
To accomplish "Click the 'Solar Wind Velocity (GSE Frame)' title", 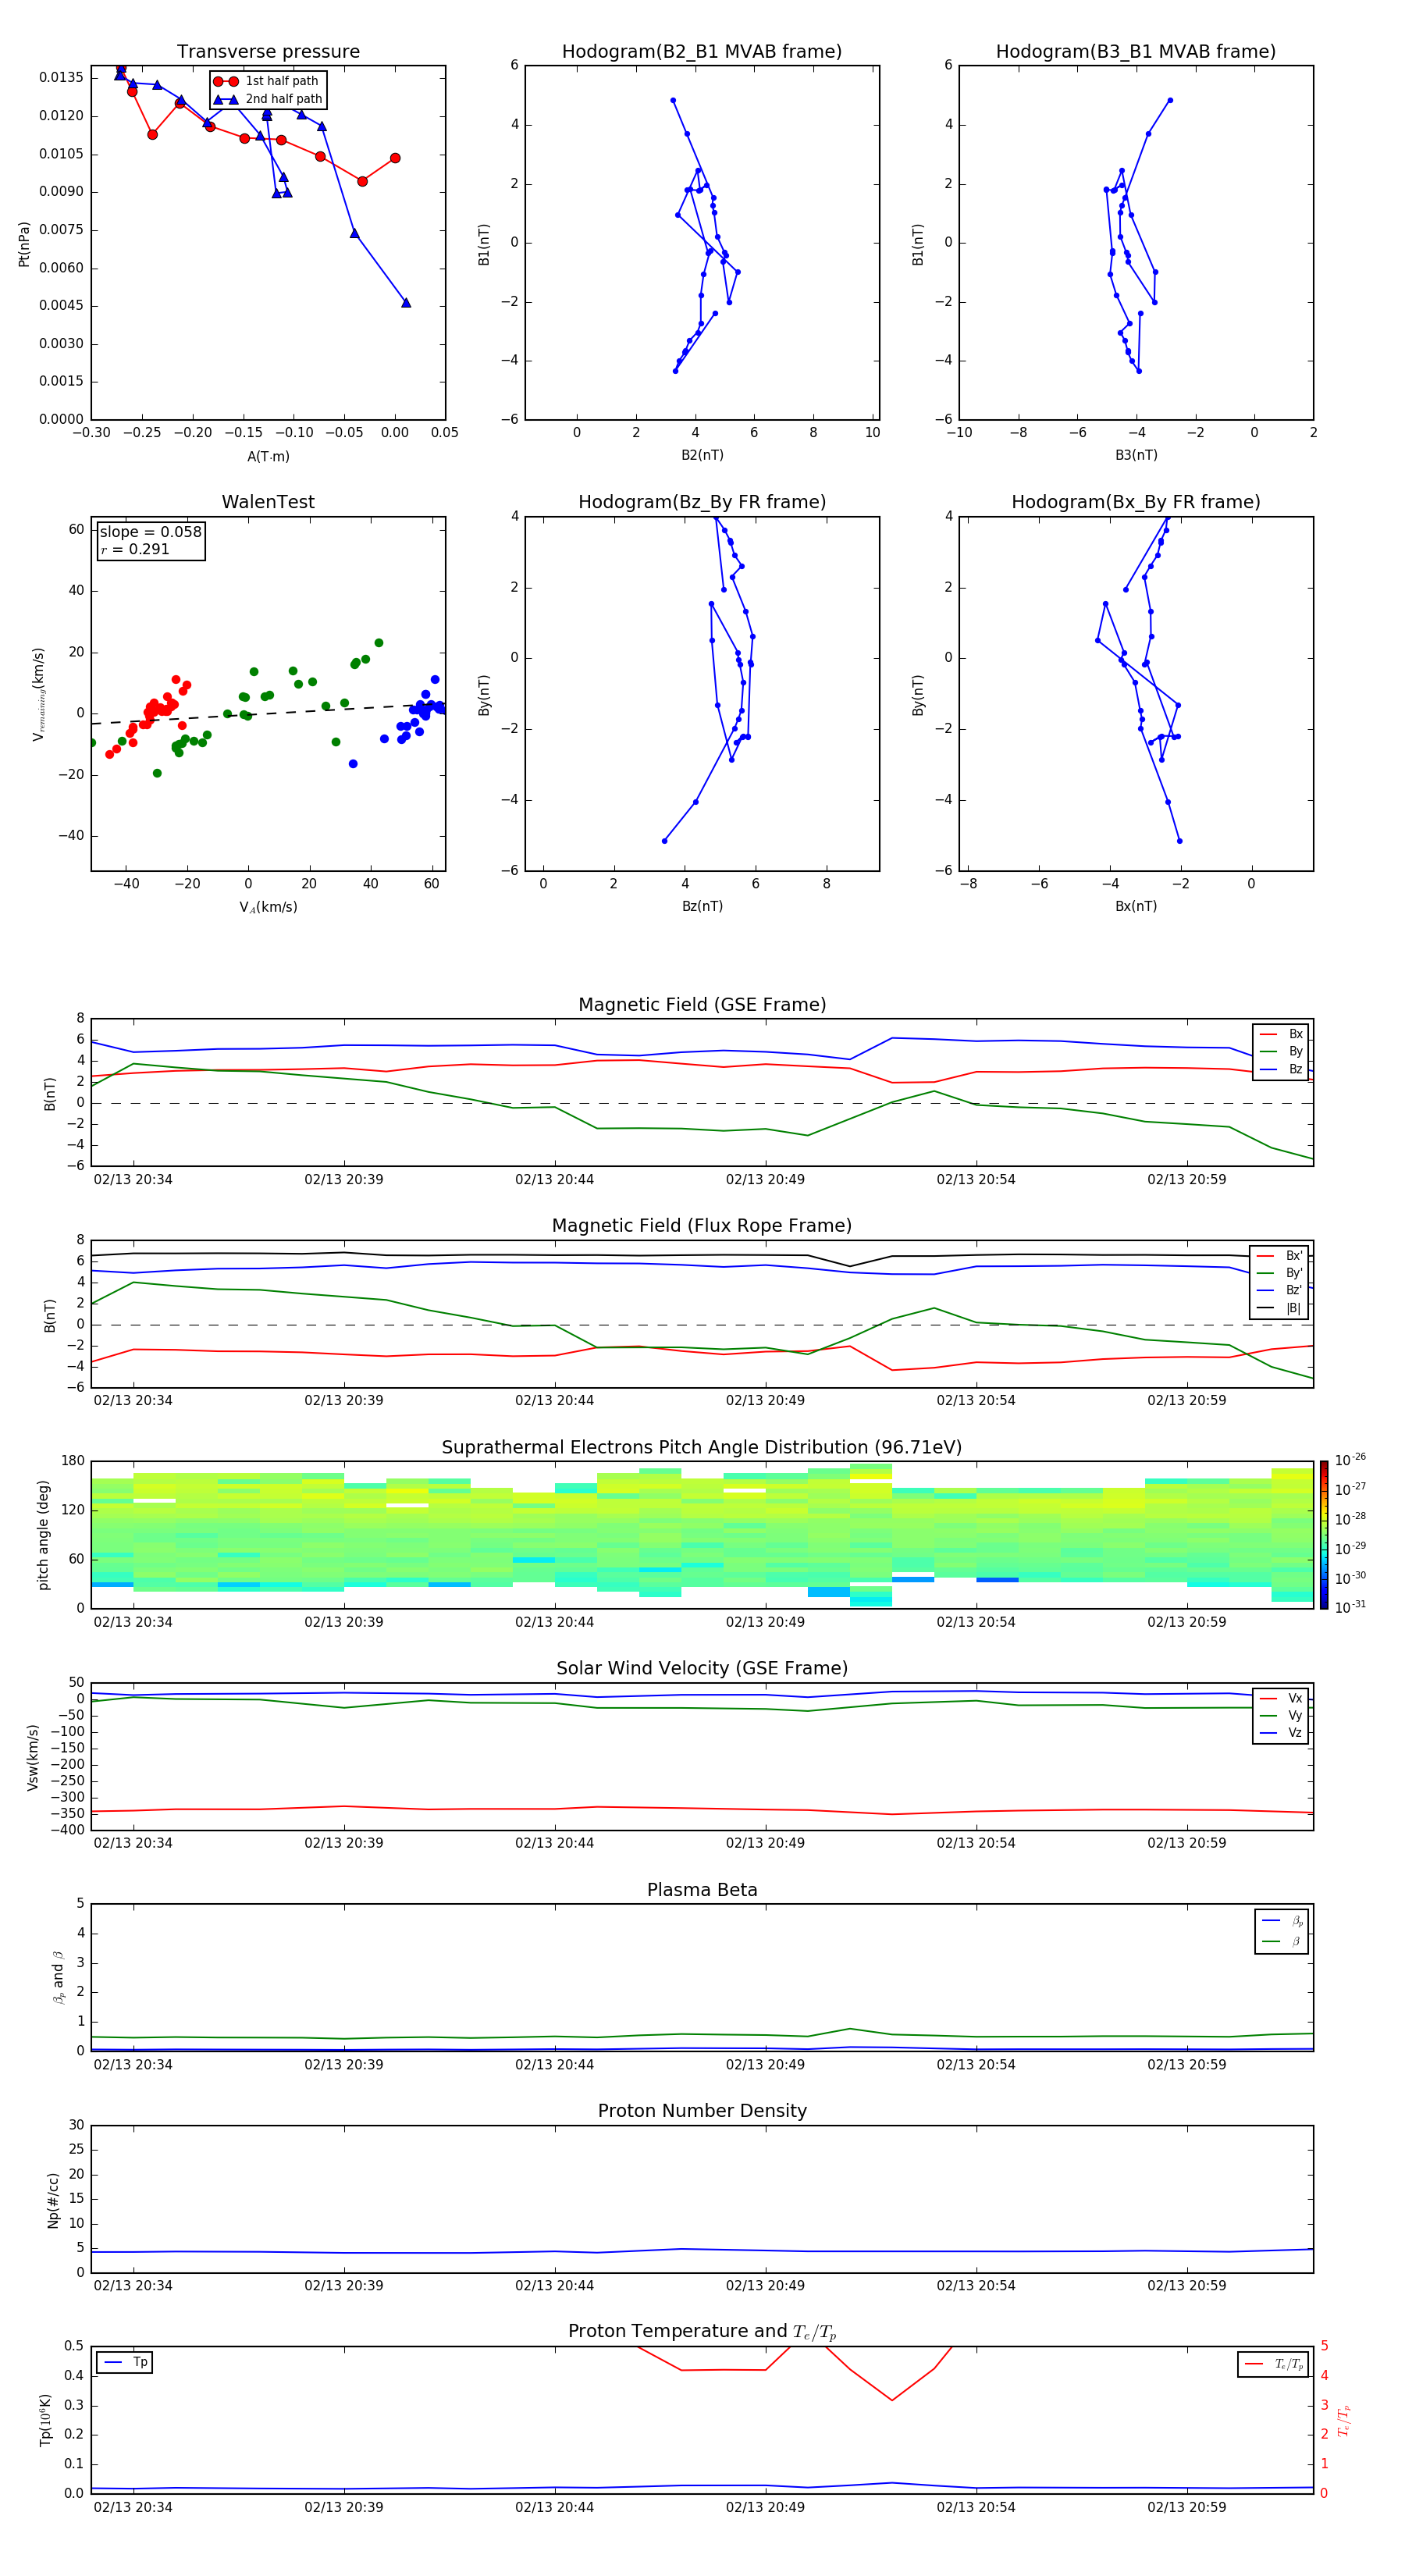I will (702, 1669).
